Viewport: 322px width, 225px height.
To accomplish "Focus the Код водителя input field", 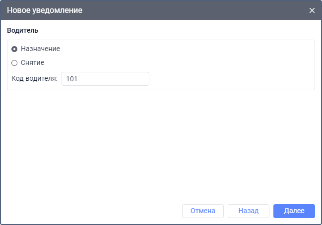I will [105, 79].
